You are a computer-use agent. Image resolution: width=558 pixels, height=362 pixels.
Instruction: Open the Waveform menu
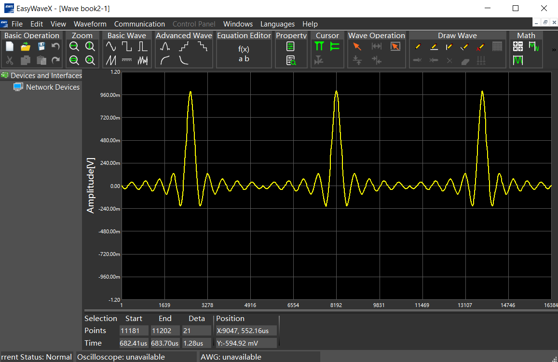pyautogui.click(x=90, y=24)
